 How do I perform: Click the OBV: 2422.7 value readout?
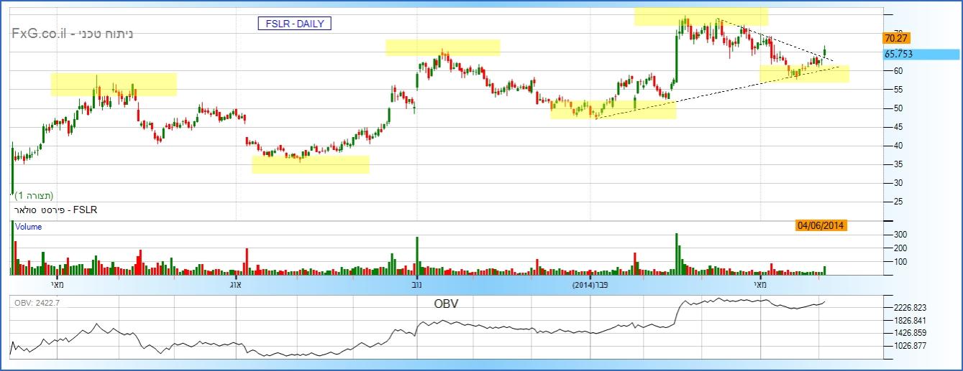point(37,303)
